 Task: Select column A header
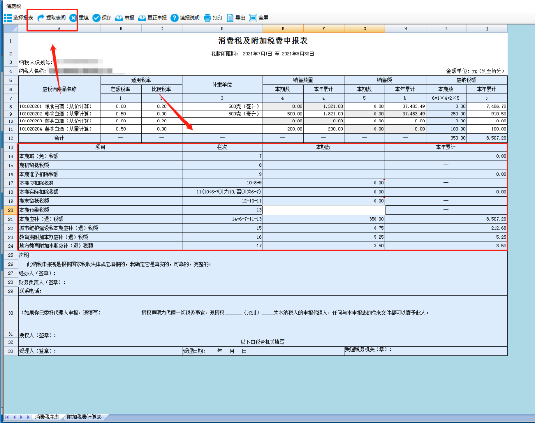point(59,29)
